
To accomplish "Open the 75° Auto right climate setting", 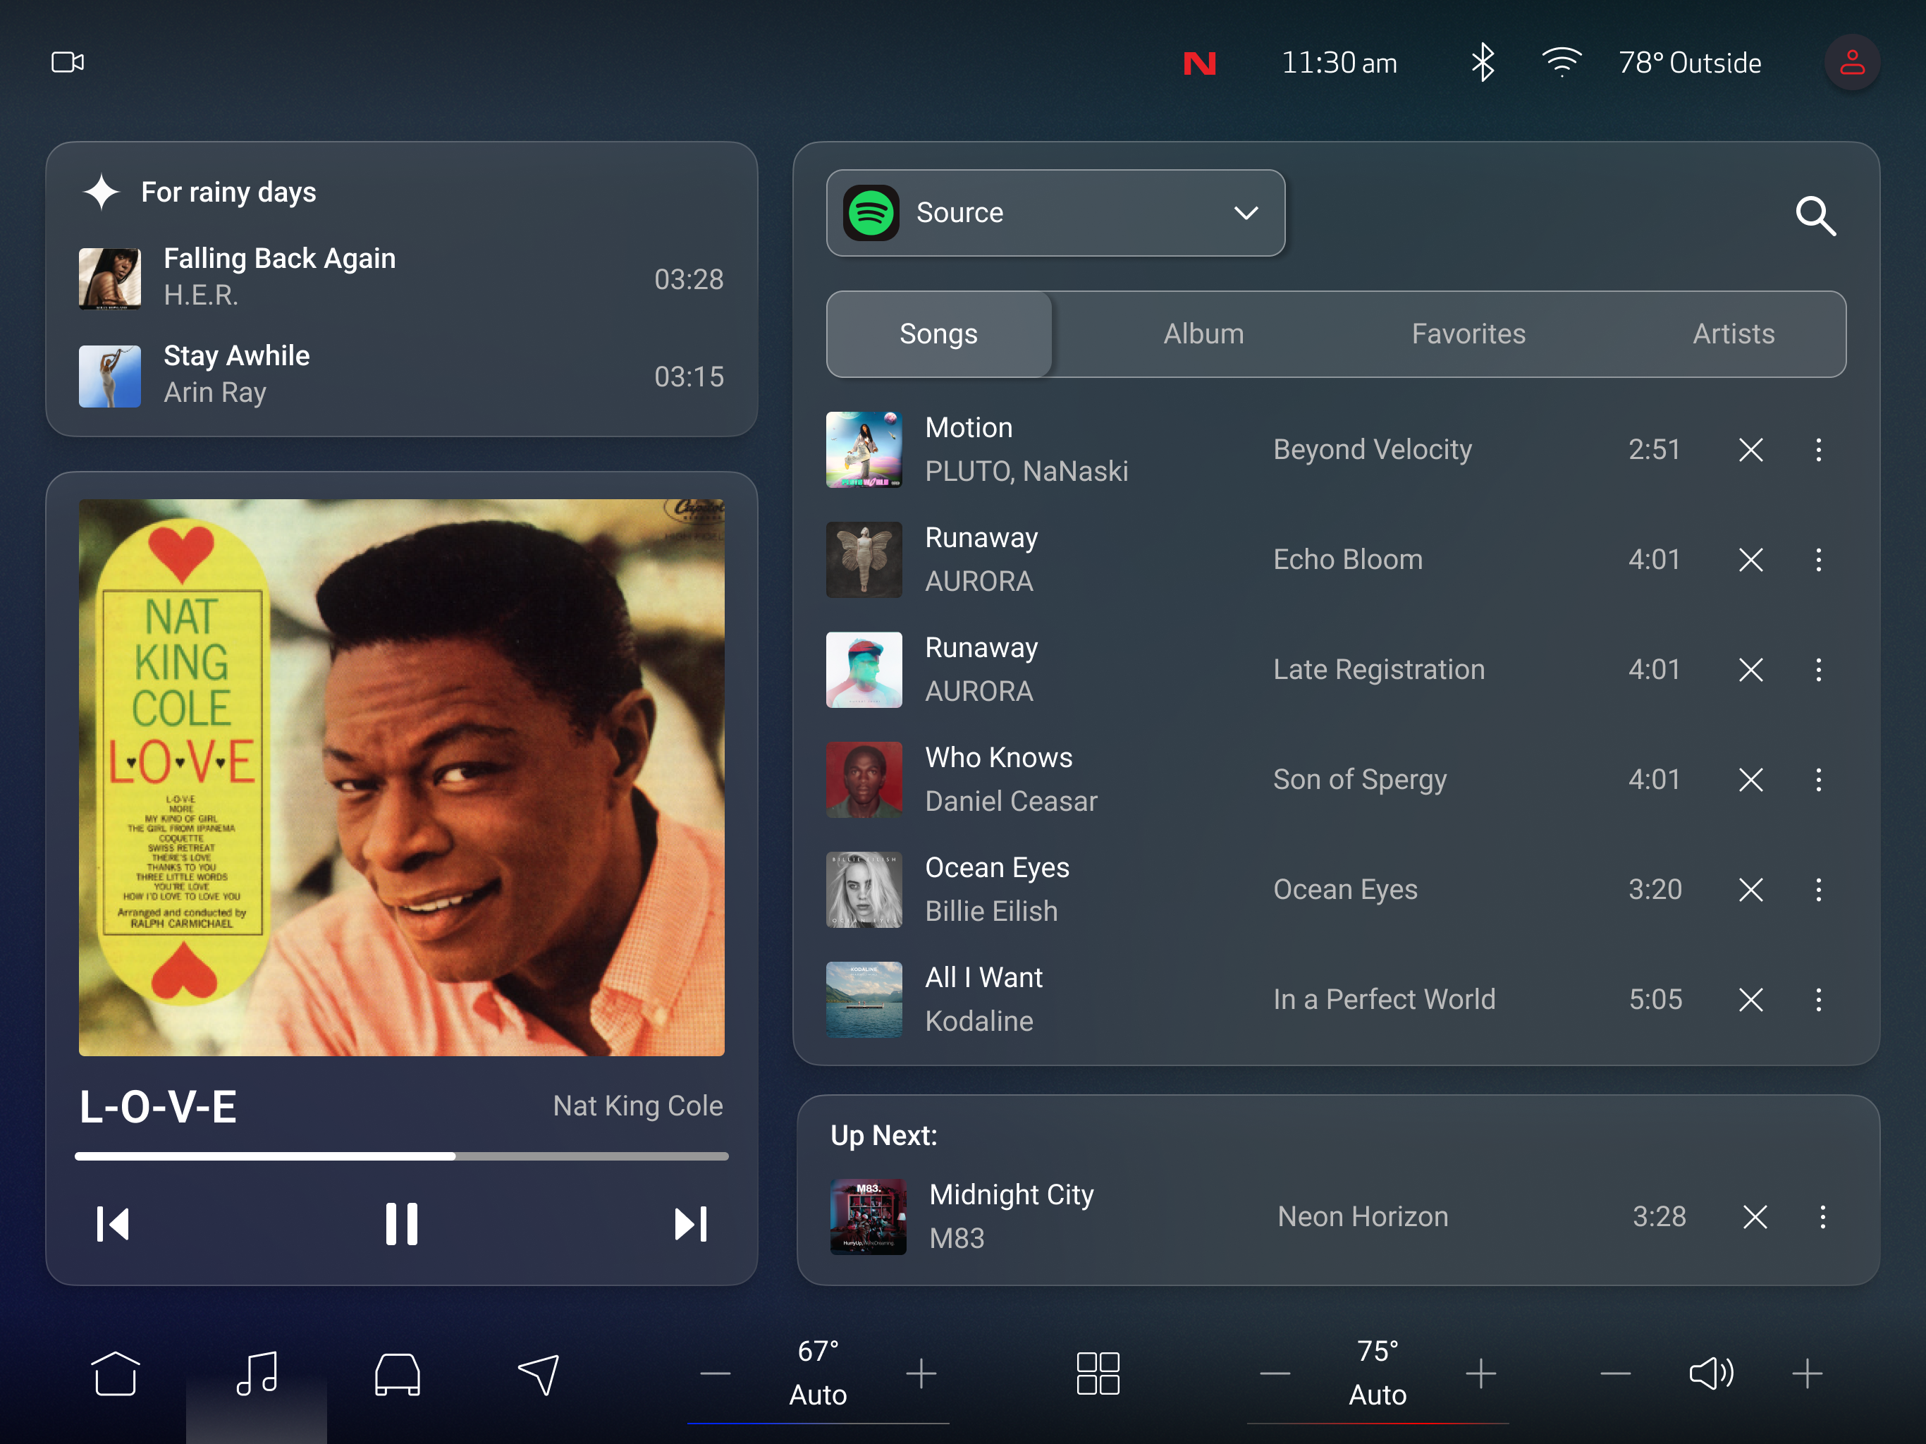I will pos(1378,1373).
